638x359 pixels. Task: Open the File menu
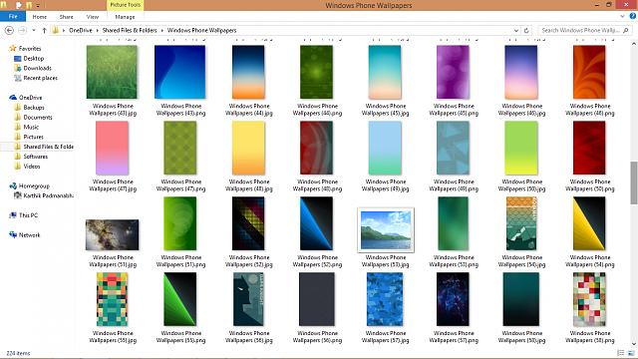(13, 16)
